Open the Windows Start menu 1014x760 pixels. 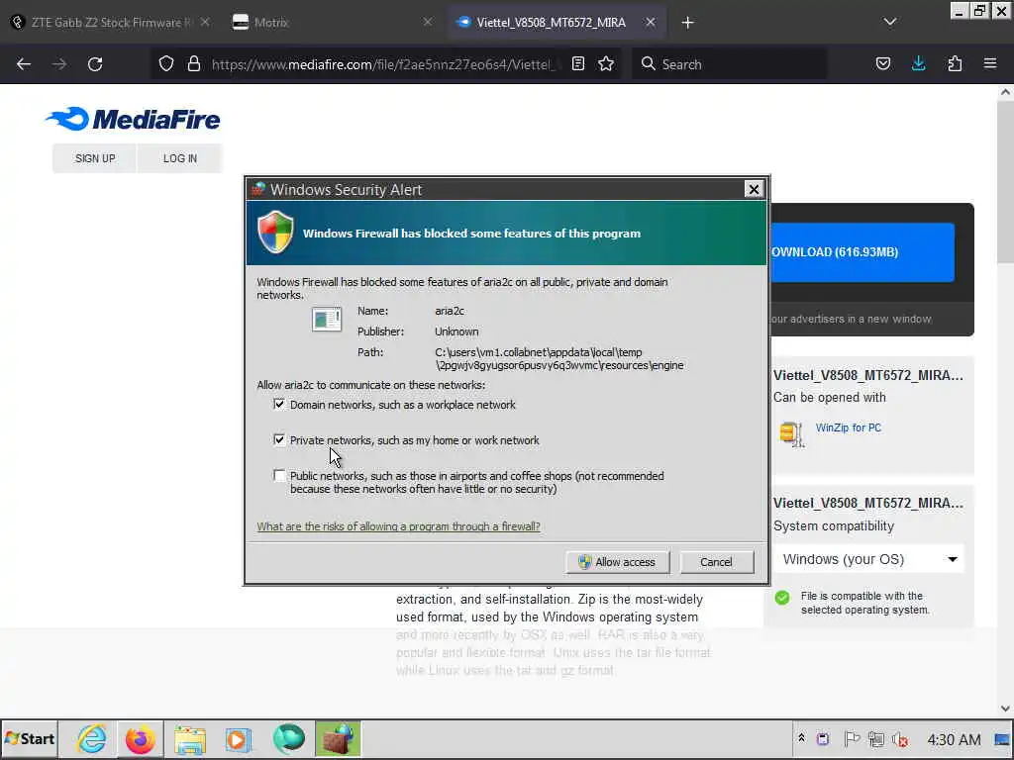point(29,738)
